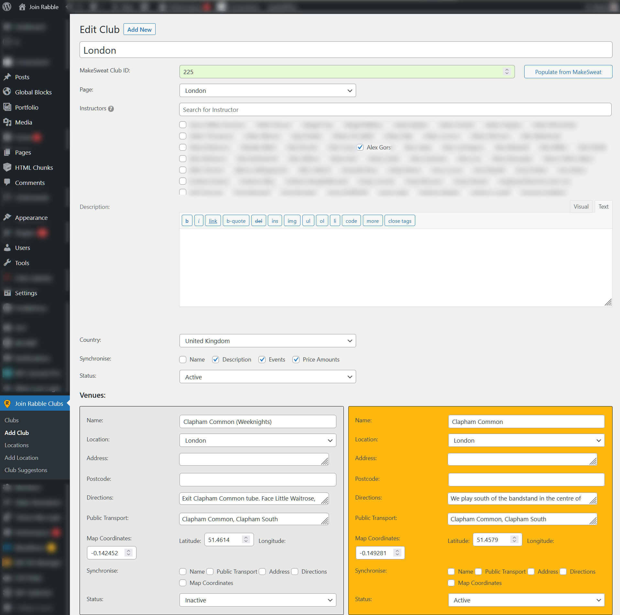Click the WordPress logo icon
The image size is (620, 615).
tap(7, 7)
